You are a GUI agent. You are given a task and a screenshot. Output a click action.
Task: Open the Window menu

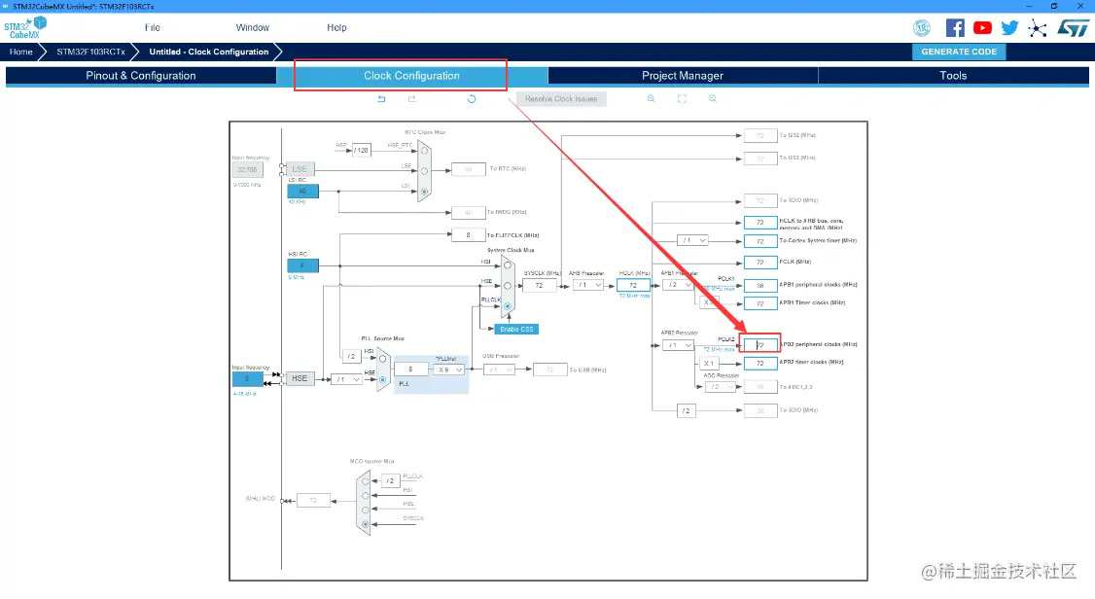pyautogui.click(x=252, y=28)
